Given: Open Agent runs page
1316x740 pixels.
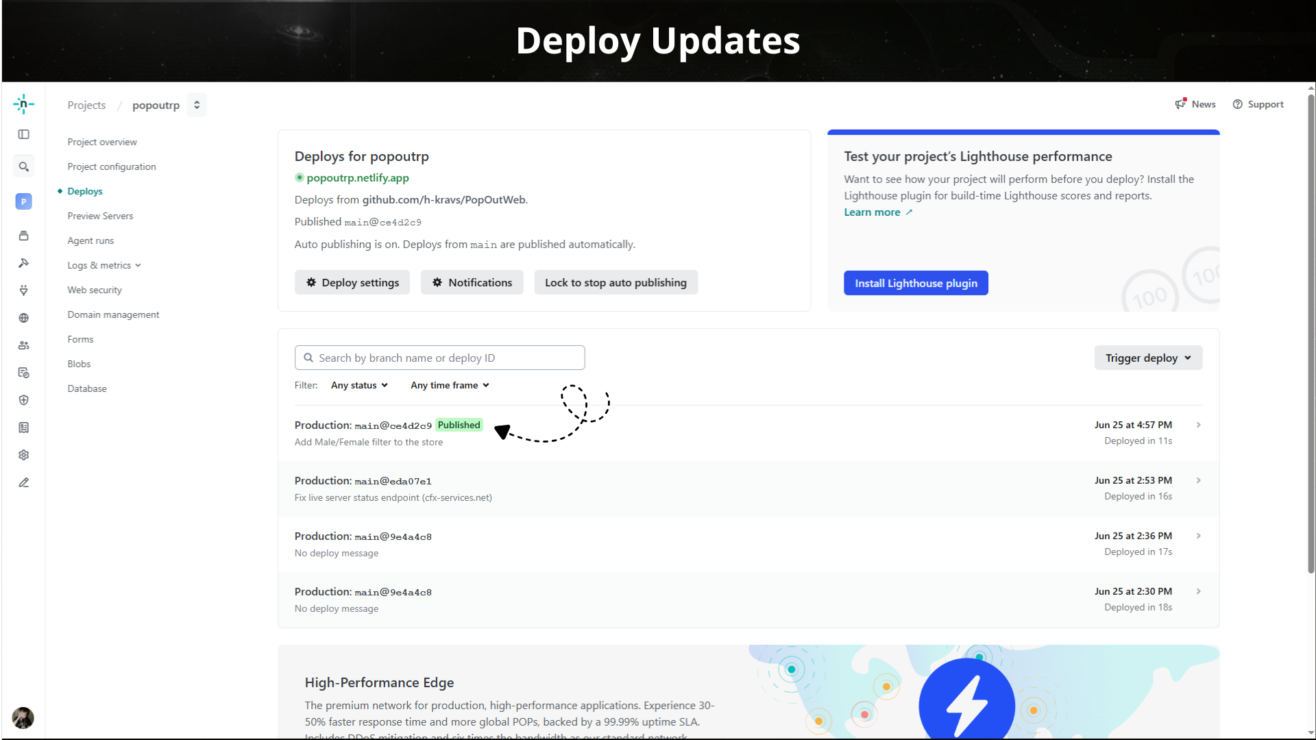Looking at the screenshot, I should (x=90, y=241).
